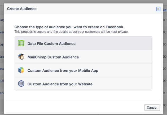Click the MailChimp monkey icon
This screenshot has height=115, width=167.
[x=21, y=57]
